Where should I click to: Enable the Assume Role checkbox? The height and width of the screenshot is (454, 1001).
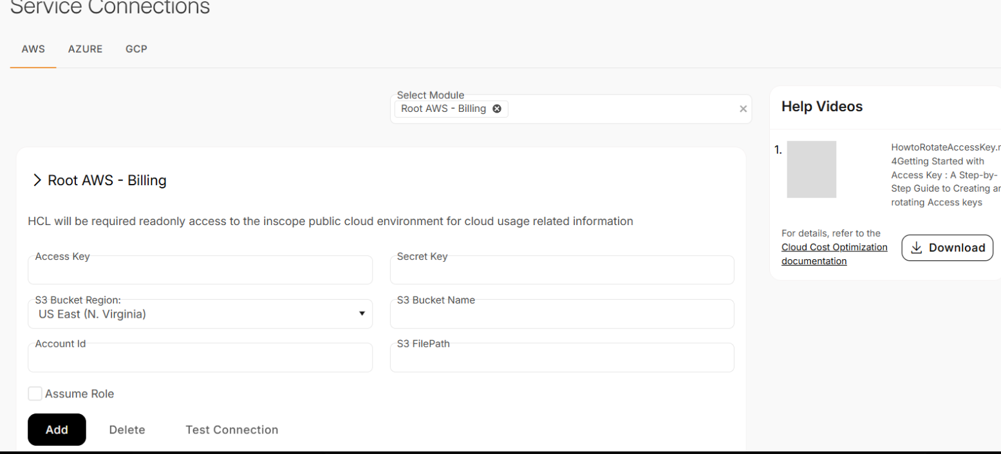35,394
